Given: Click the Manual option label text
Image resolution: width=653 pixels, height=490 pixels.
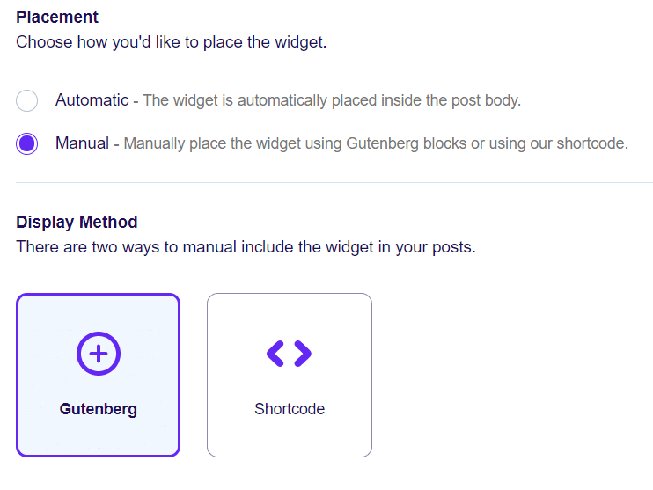Looking at the screenshot, I should point(82,143).
